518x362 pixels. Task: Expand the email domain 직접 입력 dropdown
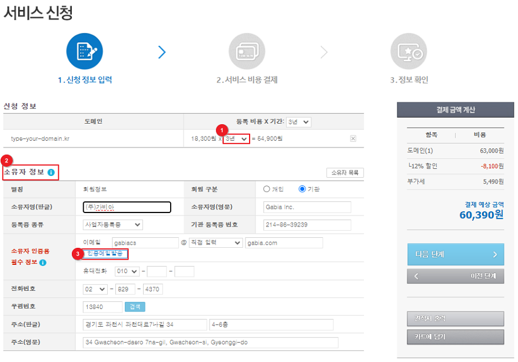click(215, 243)
